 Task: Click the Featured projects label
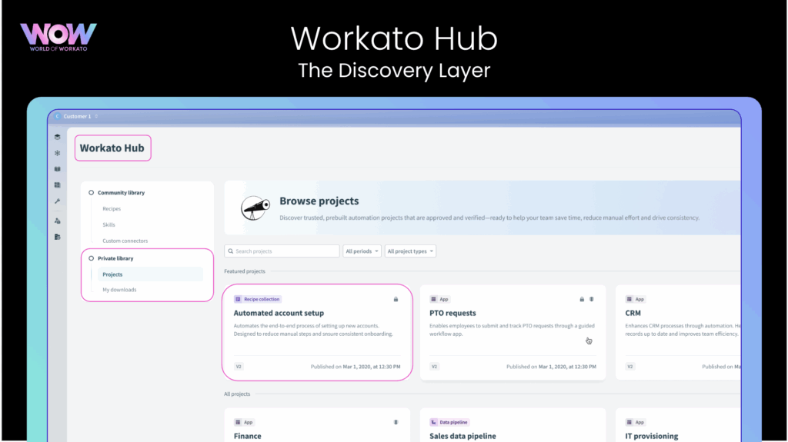point(245,271)
